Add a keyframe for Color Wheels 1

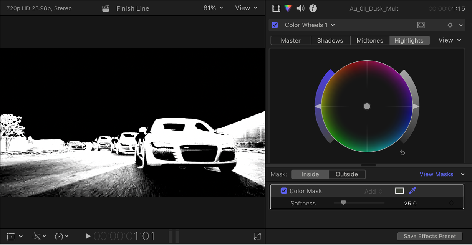click(x=450, y=25)
